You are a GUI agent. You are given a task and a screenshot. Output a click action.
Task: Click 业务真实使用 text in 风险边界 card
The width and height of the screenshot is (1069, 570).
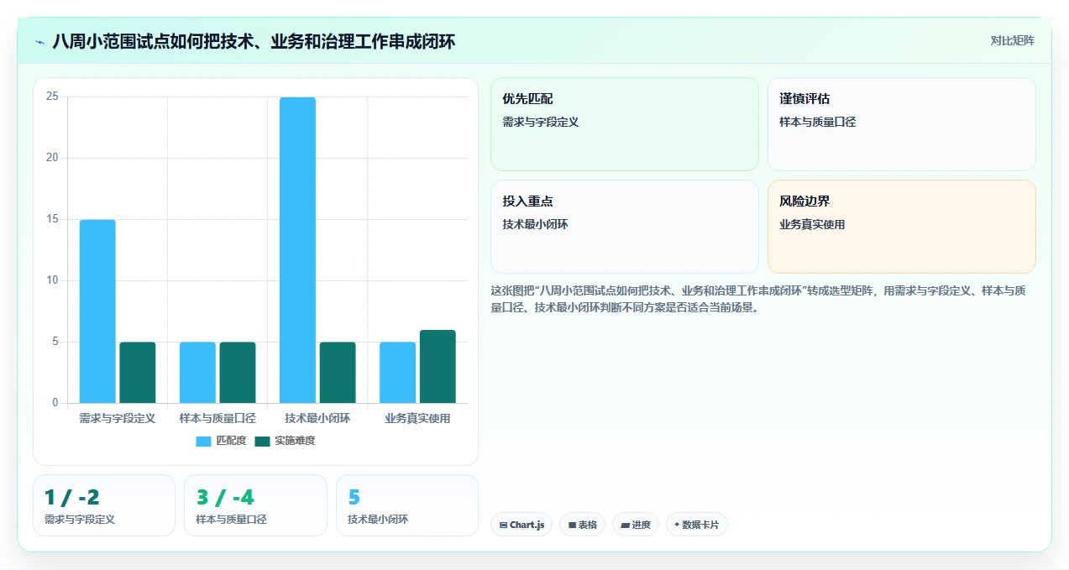[x=812, y=224]
